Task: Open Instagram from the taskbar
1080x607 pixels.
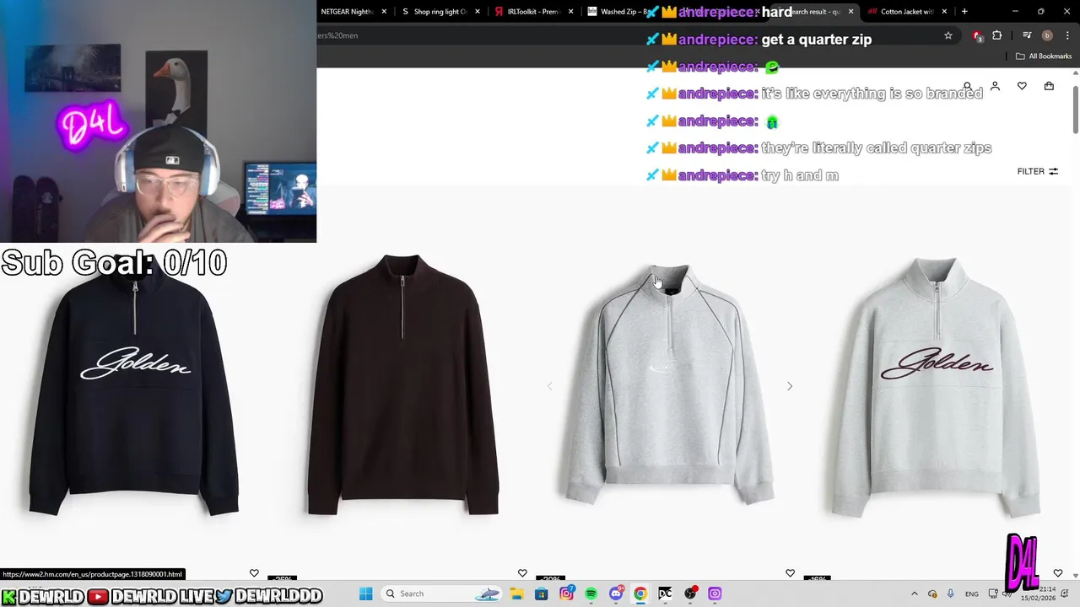Action: [x=566, y=594]
